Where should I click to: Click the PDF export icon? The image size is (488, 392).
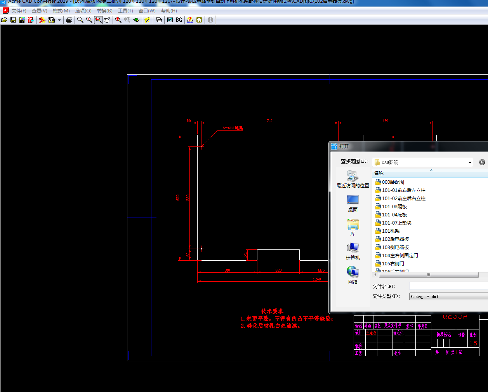point(42,20)
